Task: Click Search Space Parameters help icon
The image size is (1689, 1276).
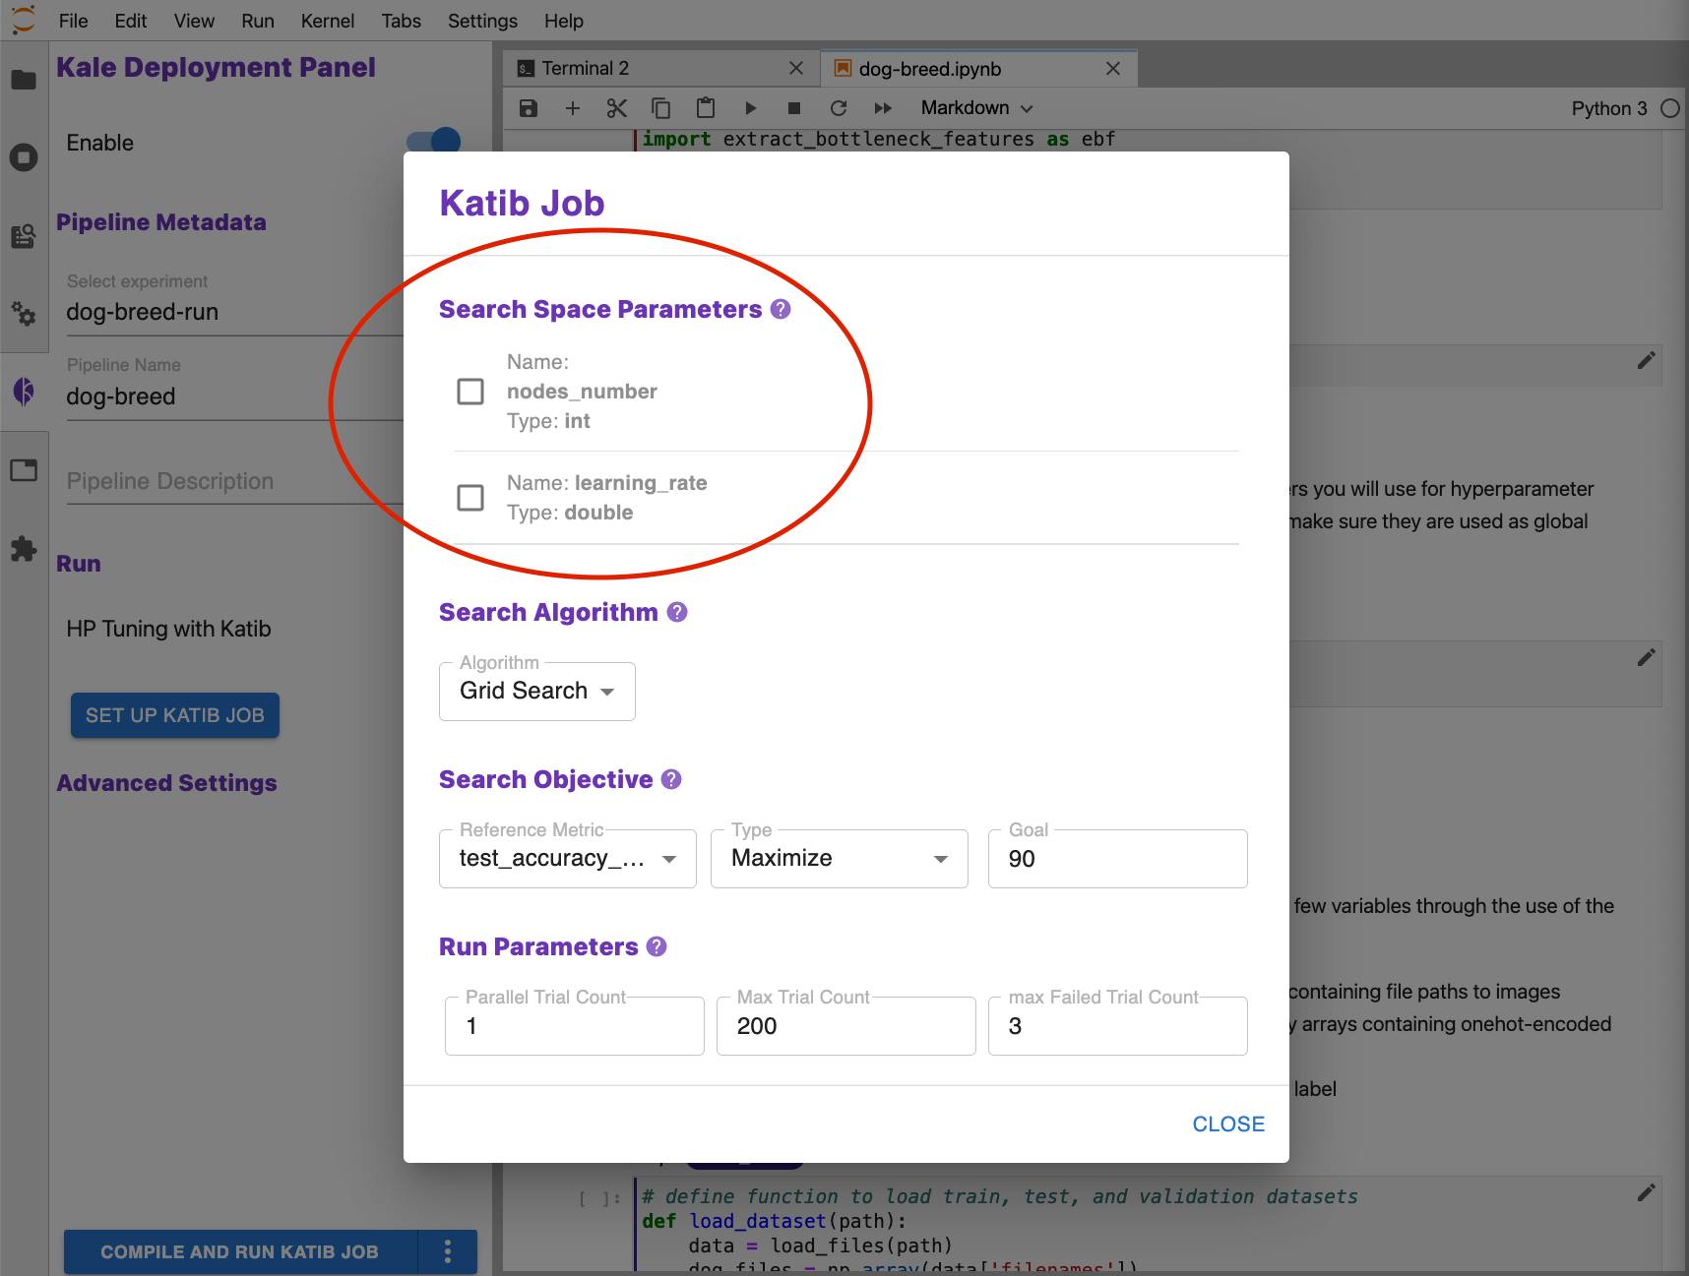Action: (781, 309)
